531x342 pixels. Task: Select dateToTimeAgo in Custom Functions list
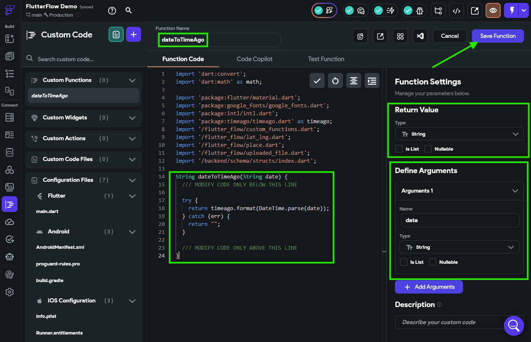point(84,96)
